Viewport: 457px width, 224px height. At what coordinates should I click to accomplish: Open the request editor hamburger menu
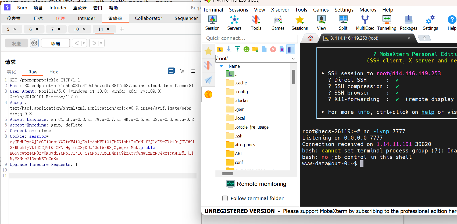coord(193,71)
